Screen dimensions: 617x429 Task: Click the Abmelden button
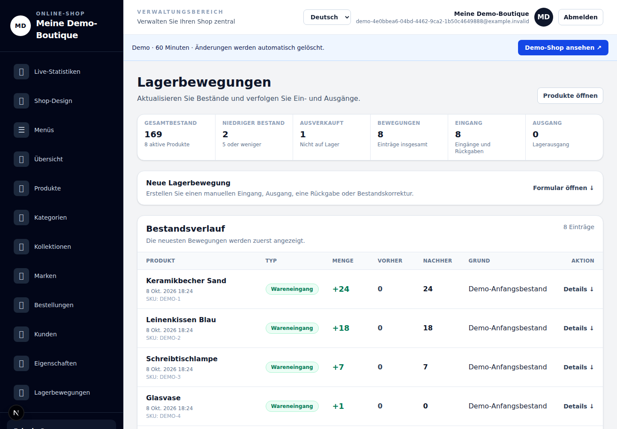581,17
